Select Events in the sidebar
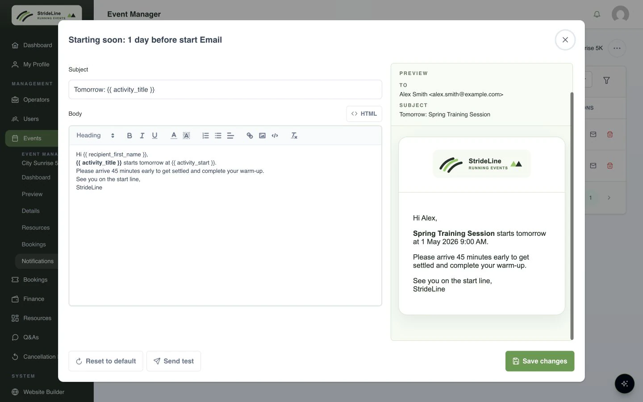This screenshot has width=643, height=402. [x=32, y=138]
